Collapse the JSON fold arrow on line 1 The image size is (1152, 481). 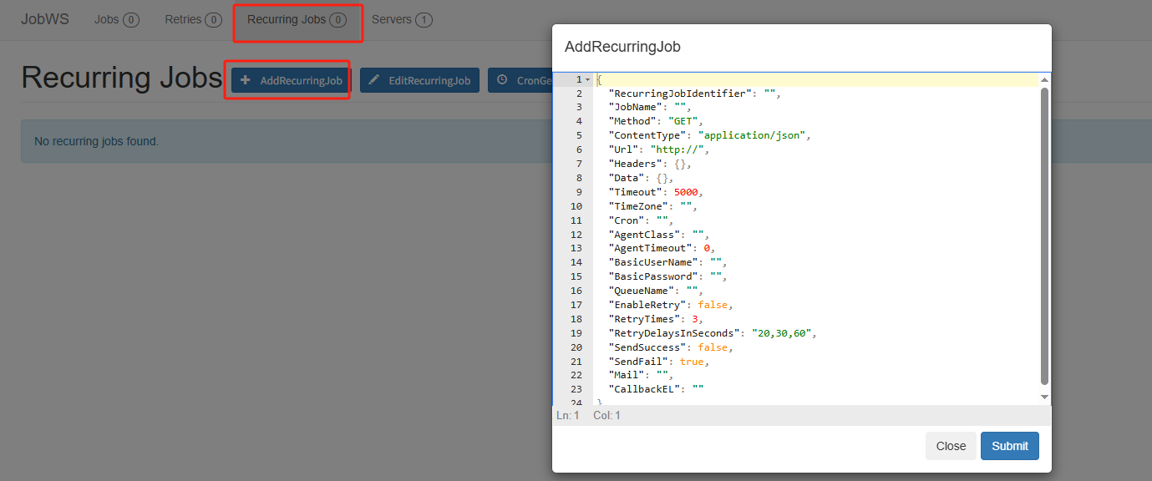point(587,79)
